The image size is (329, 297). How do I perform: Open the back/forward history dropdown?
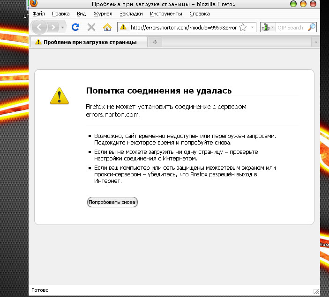click(62, 27)
